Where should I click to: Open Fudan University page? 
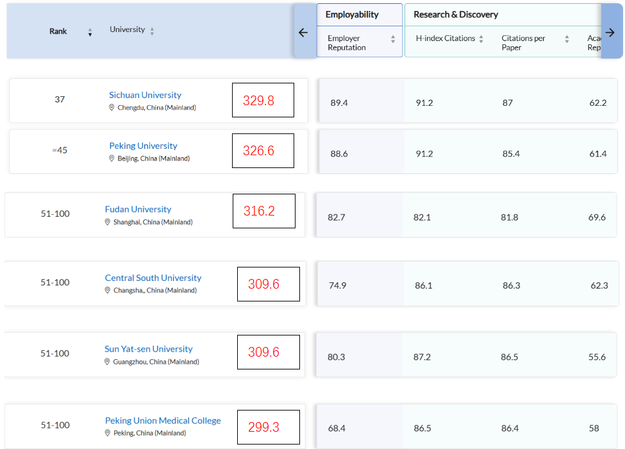click(138, 209)
